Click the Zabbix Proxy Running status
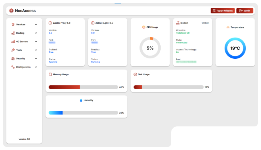Image resolution: width=261 pixels, height=150 pixels. tap(53, 62)
